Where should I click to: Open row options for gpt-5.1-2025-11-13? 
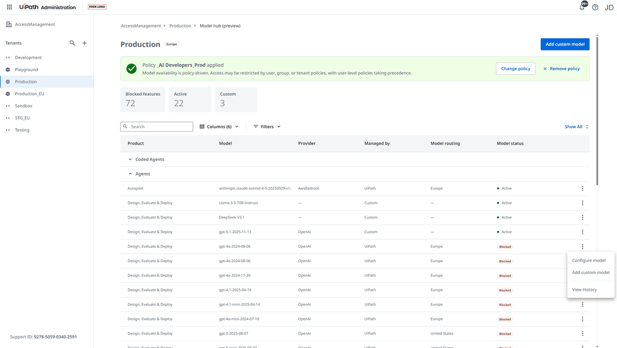click(582, 232)
